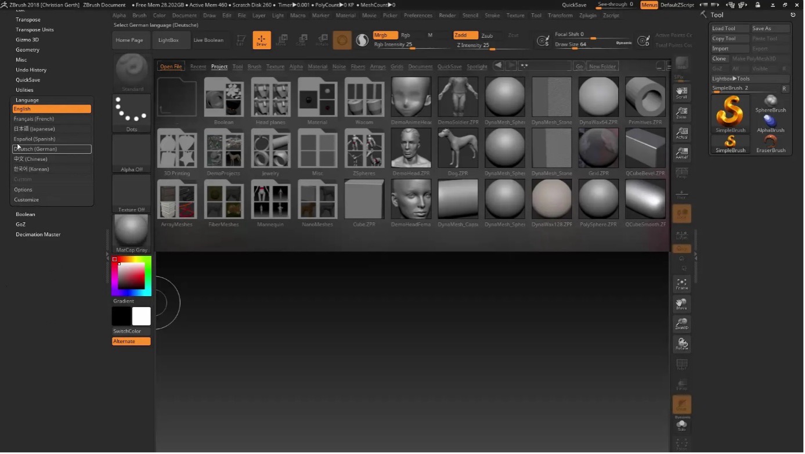The image size is (805, 454).
Task: Click the D dynamic draw-size icon
Action: click(643, 41)
